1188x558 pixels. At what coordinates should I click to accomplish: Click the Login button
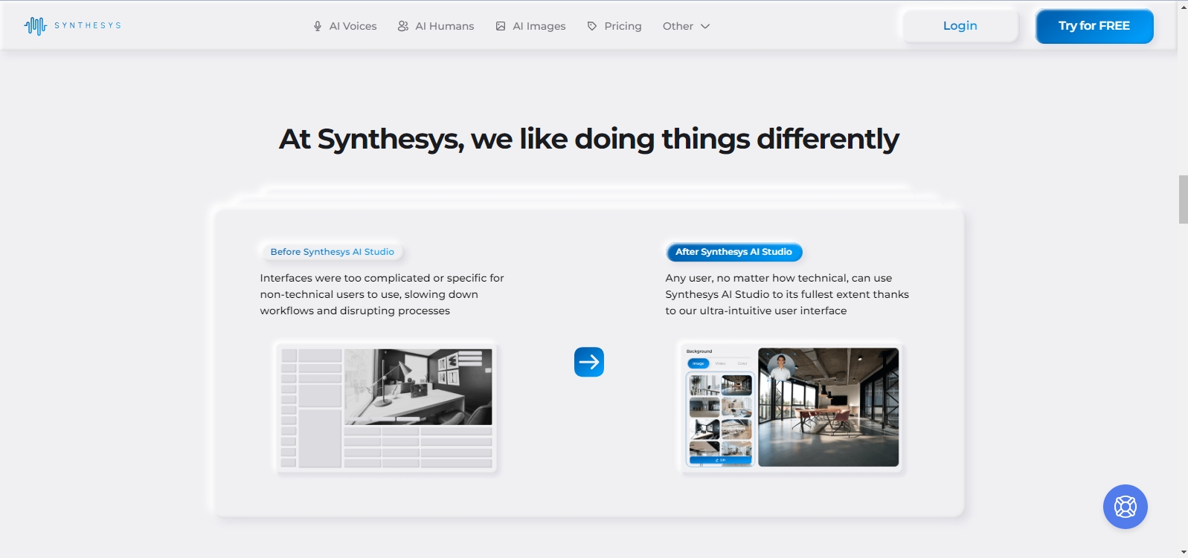point(960,26)
